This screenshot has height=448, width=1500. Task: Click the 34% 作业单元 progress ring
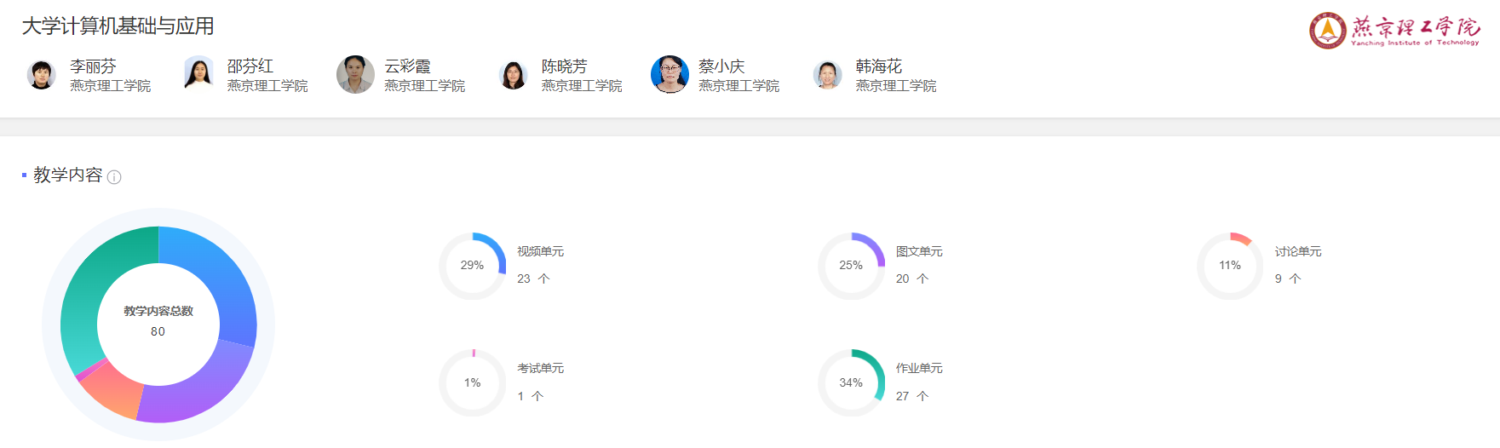coord(851,383)
